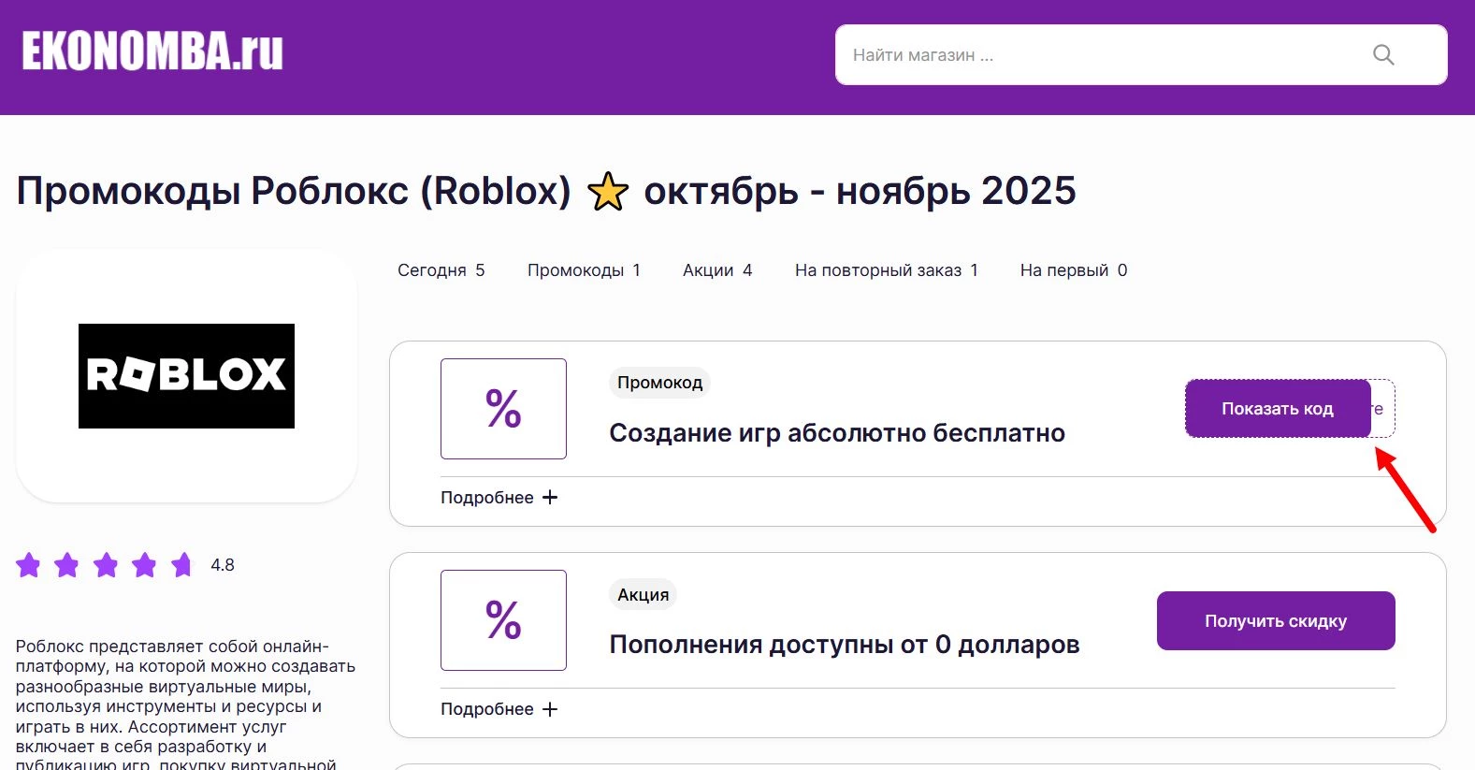
Task: Expand Подробнее under the free game creation offer
Action: pyautogui.click(x=499, y=497)
